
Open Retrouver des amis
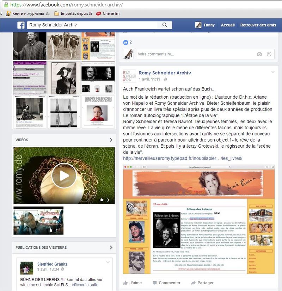click(x=258, y=25)
